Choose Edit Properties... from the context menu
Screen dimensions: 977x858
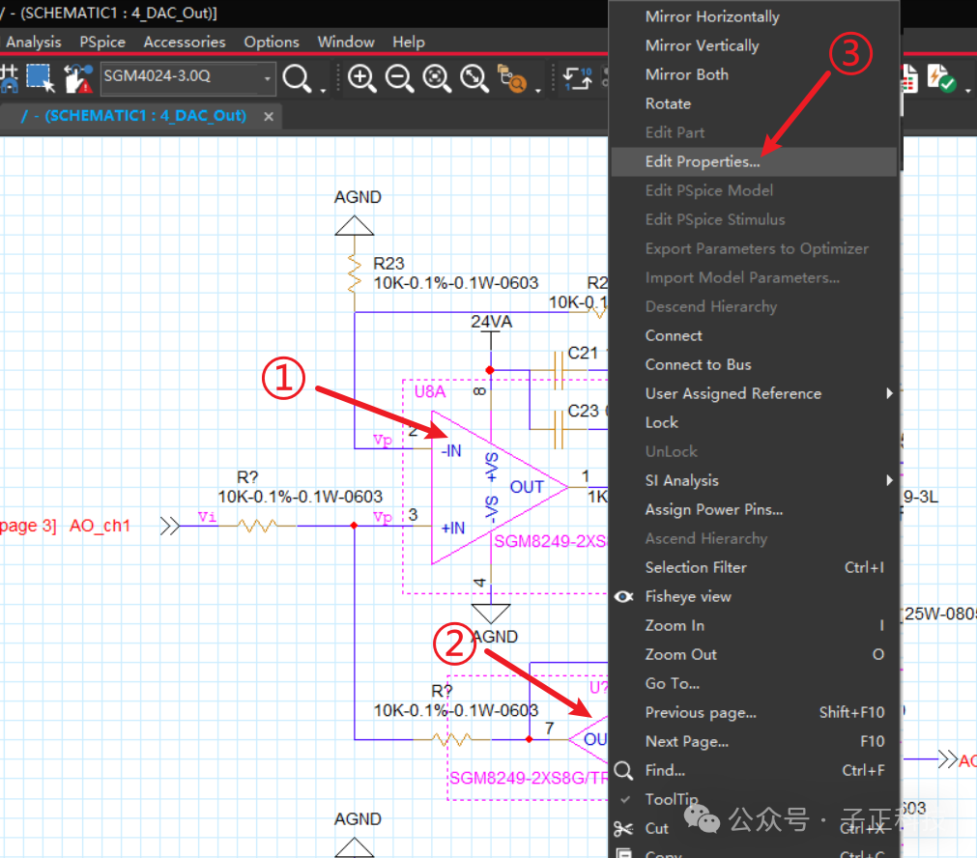point(754,161)
